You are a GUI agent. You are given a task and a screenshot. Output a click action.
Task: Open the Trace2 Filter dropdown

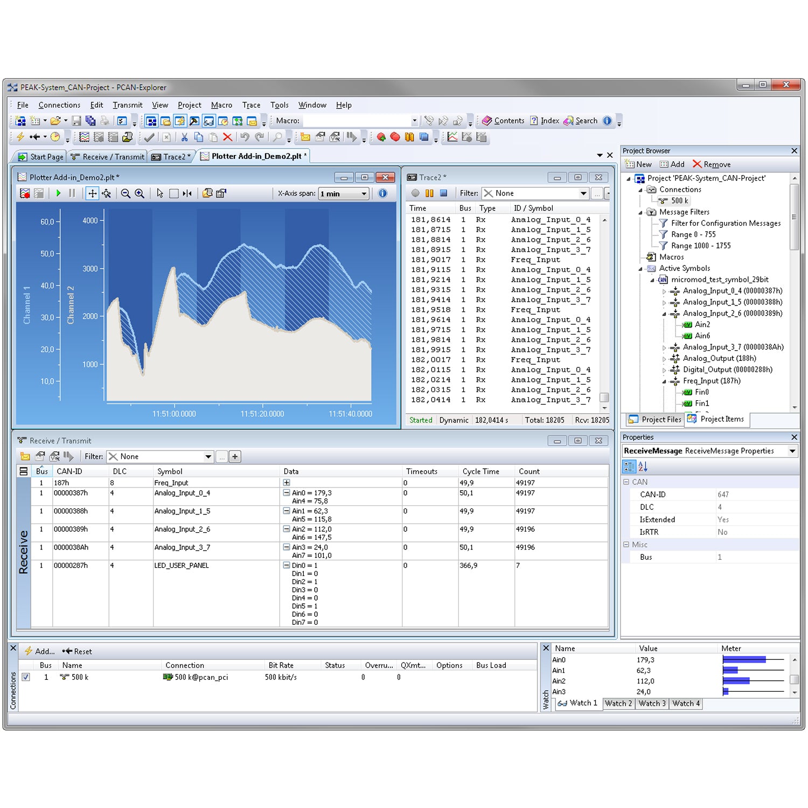(583, 193)
